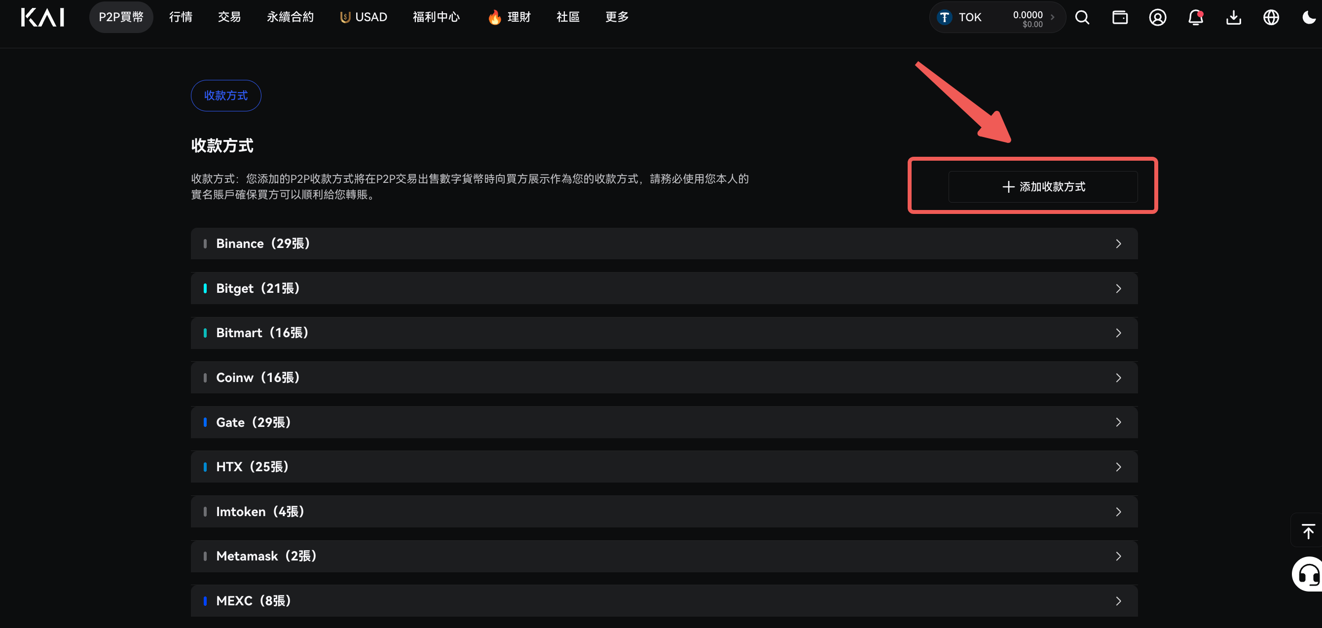
Task: Click the Imtoken（4張）label
Action: point(261,512)
